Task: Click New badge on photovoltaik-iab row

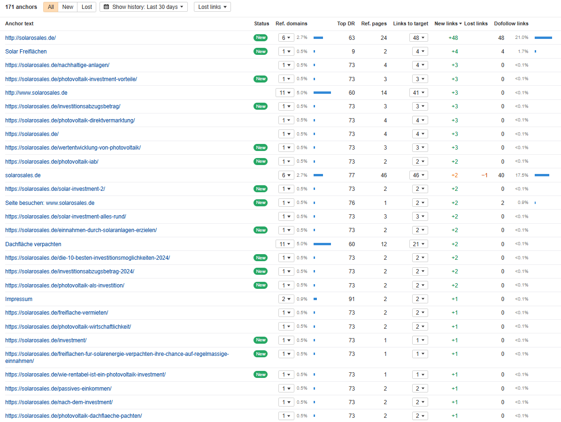Action: pyautogui.click(x=261, y=162)
